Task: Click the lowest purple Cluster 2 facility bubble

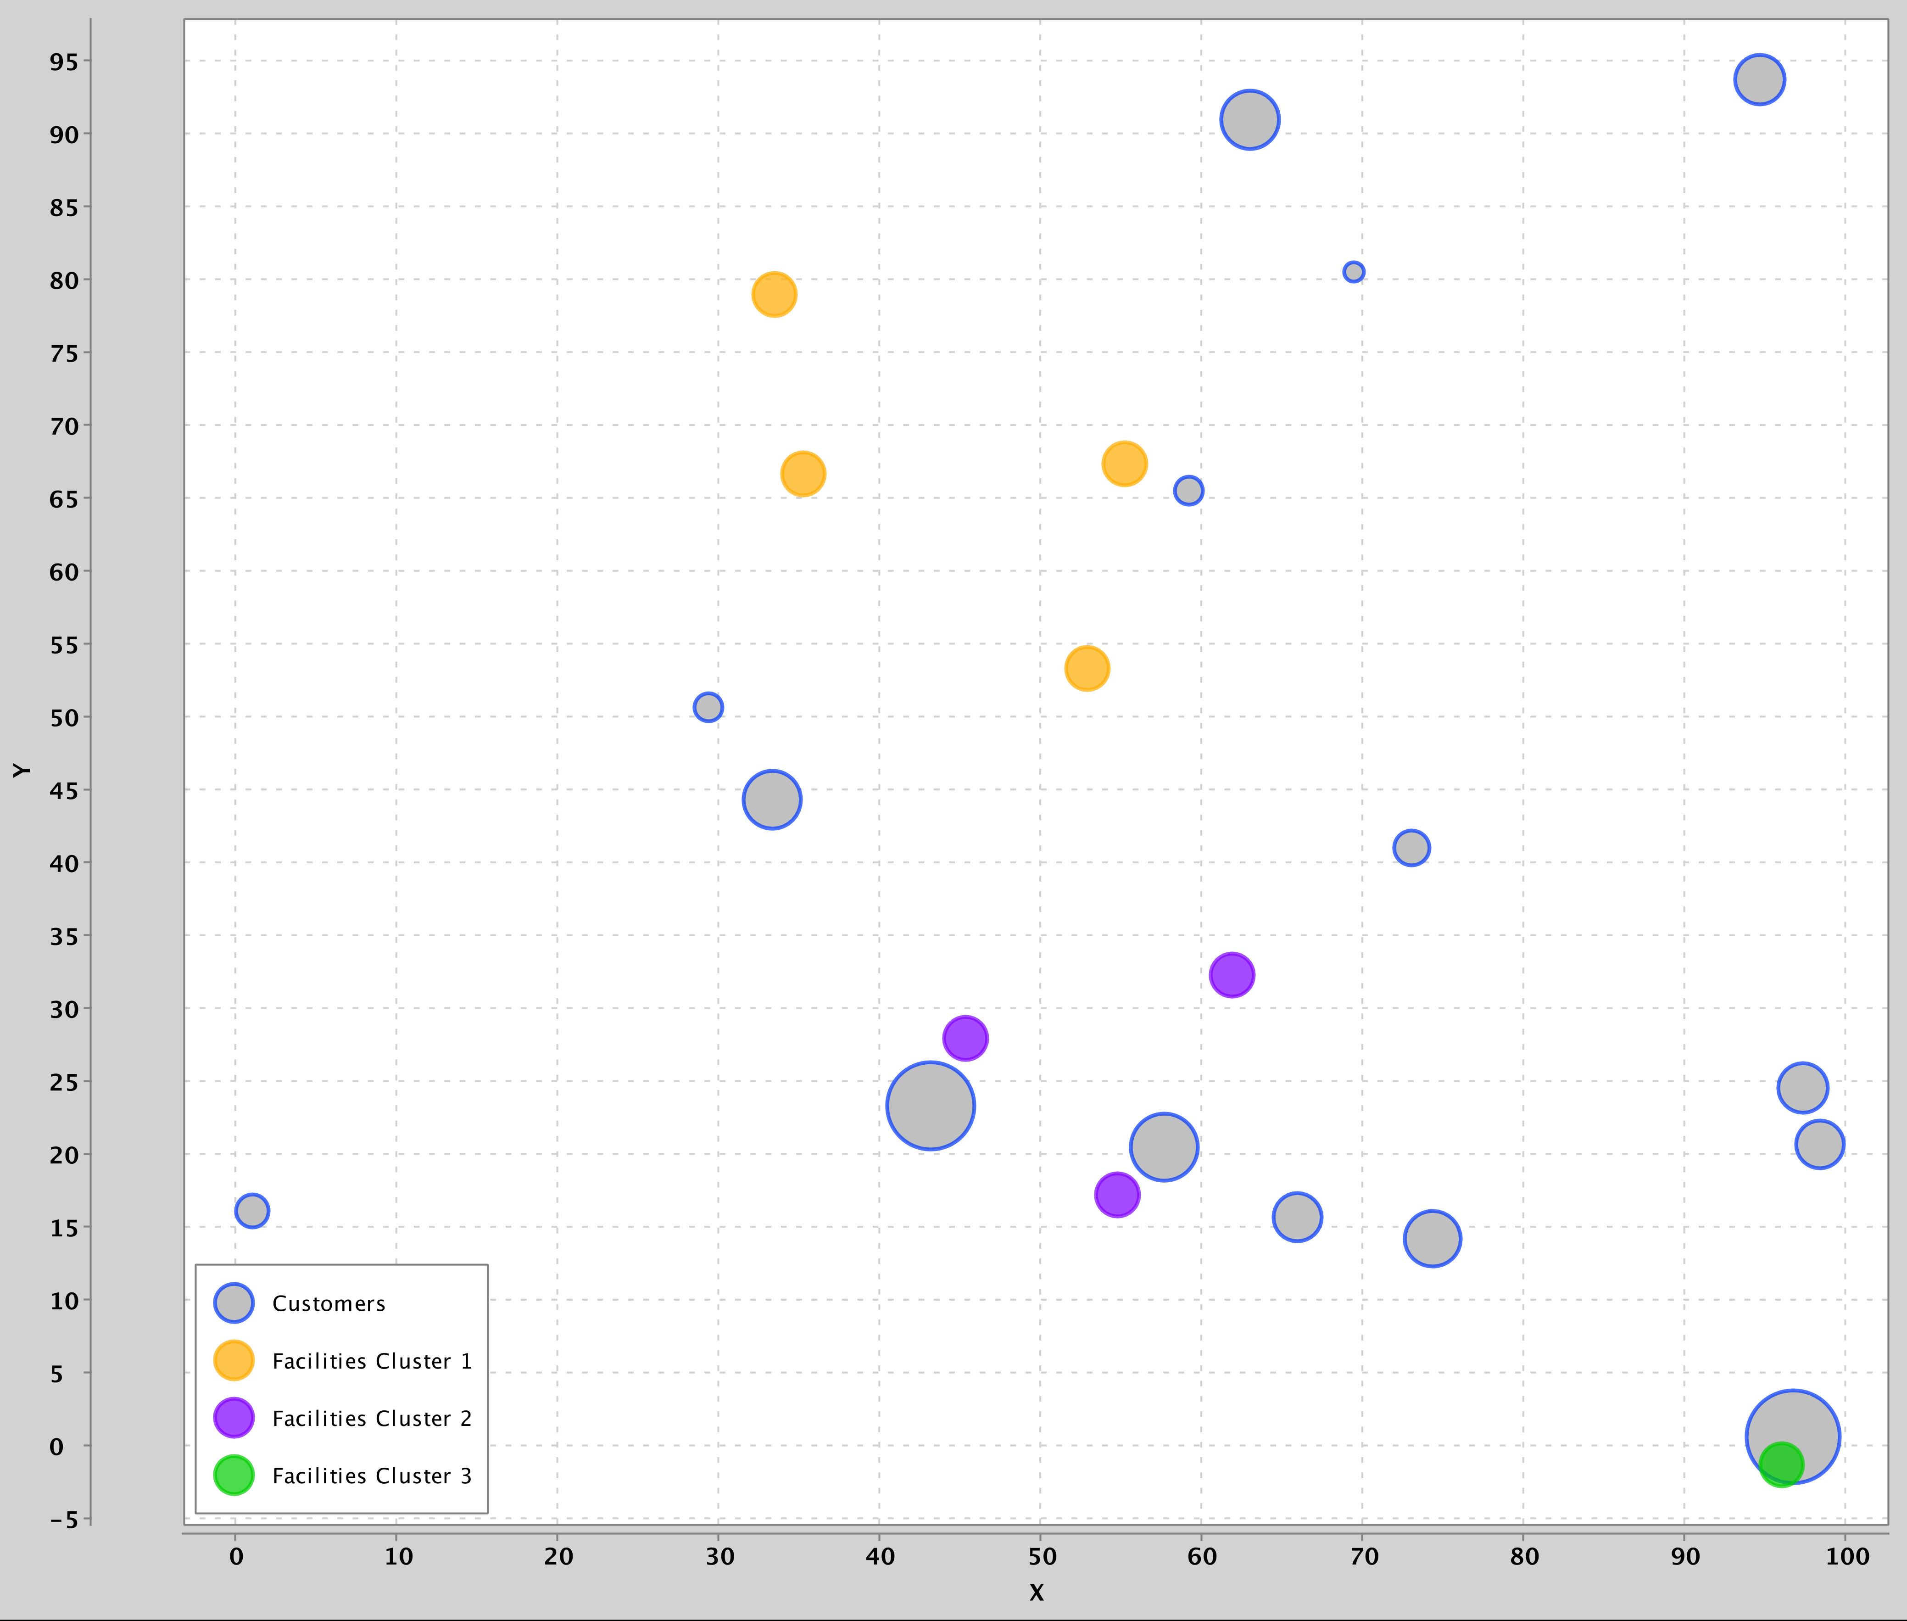Action: tap(1117, 1195)
